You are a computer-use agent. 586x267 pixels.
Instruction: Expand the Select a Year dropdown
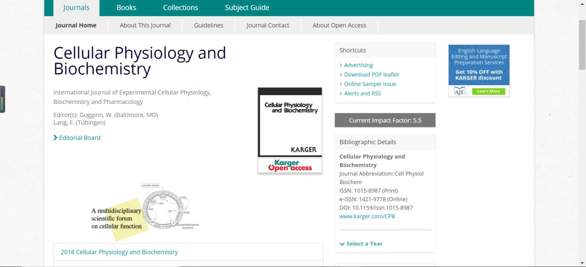pyautogui.click(x=361, y=244)
